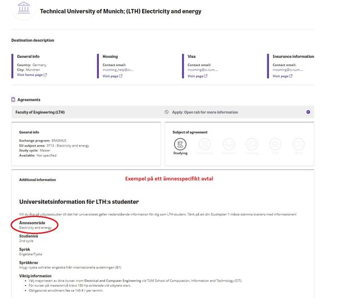Click the faded third subject icon
The height and width of the screenshot is (298, 337).
(228, 145)
